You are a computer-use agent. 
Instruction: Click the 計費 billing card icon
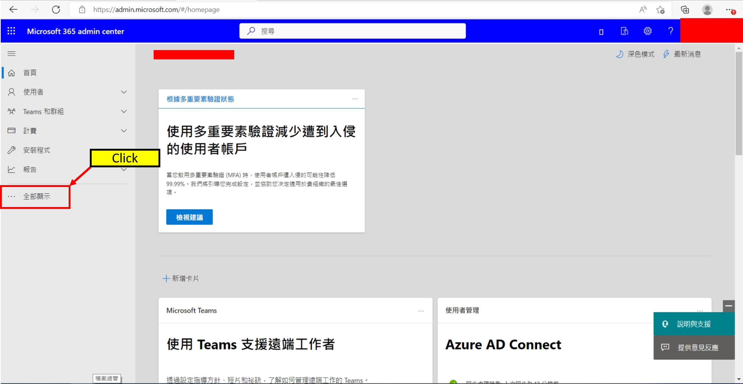tap(12, 130)
